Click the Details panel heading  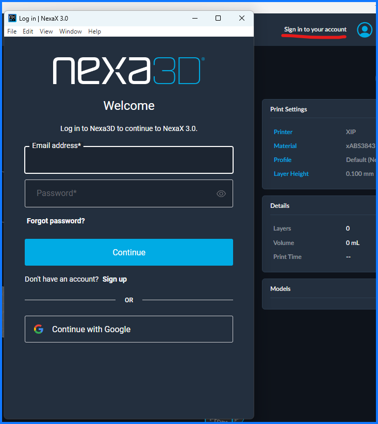(x=280, y=206)
